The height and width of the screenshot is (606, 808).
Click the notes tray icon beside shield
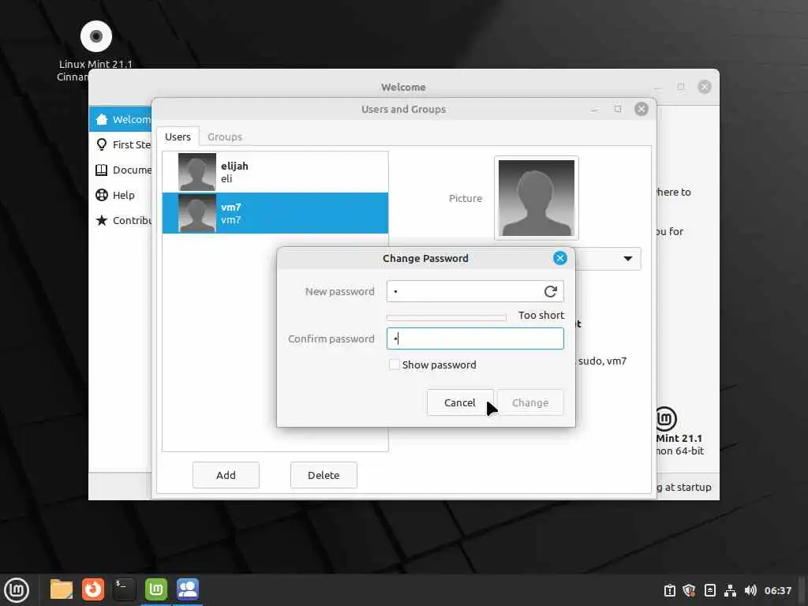pyautogui.click(x=709, y=590)
